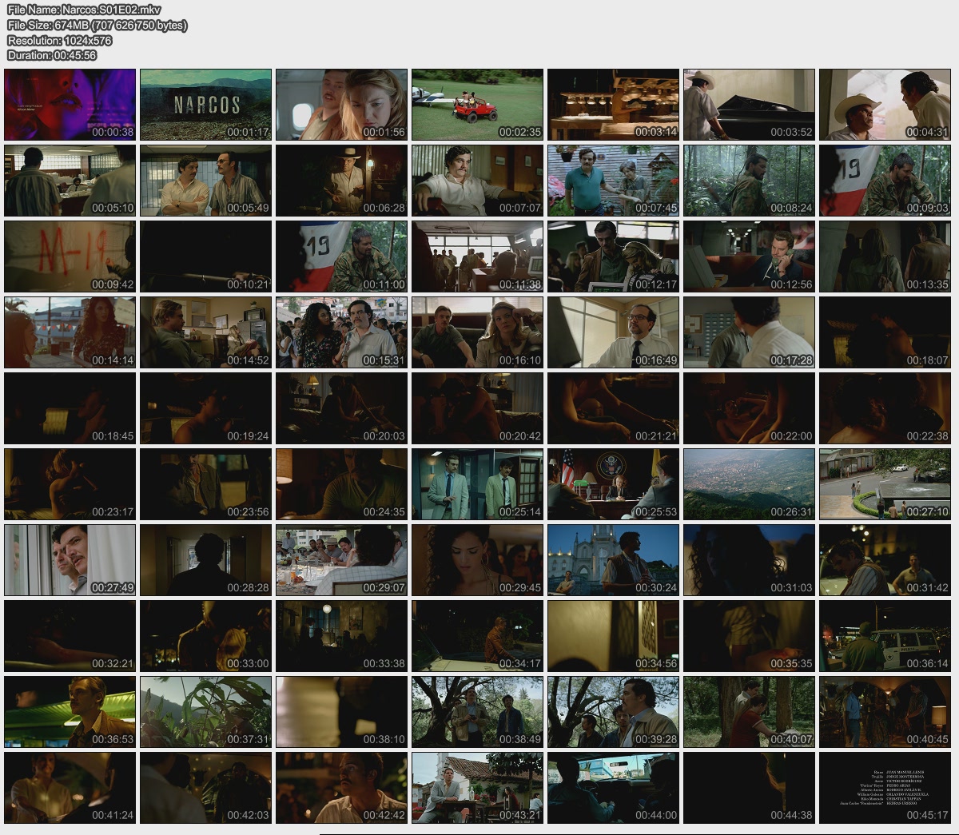Open the M-19 graffiti frame at 00:09:42

pos(70,256)
